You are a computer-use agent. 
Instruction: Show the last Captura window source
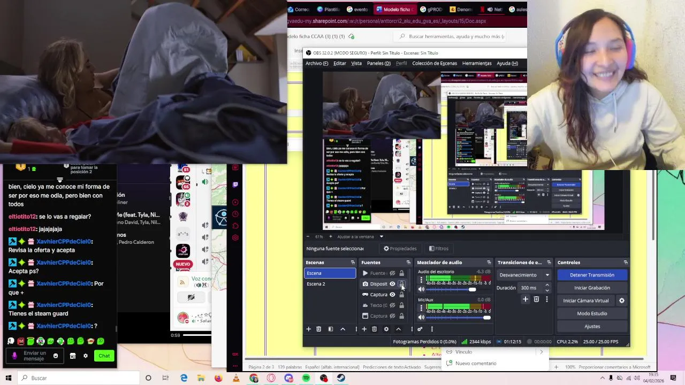(392, 316)
